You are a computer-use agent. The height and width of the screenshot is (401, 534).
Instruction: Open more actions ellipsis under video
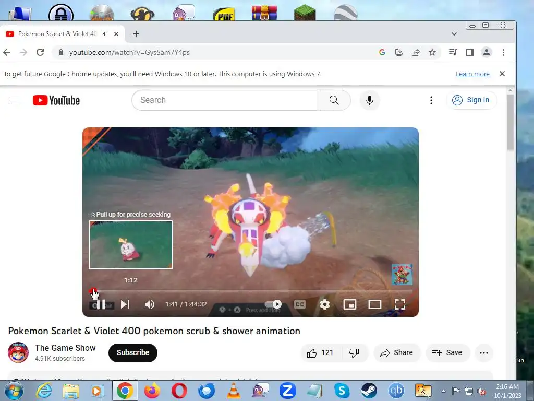coord(483,353)
